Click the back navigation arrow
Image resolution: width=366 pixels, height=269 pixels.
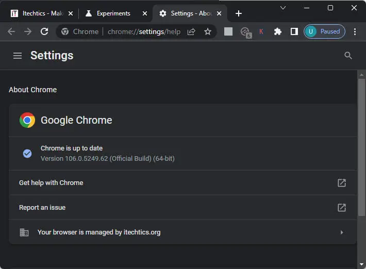(x=11, y=31)
